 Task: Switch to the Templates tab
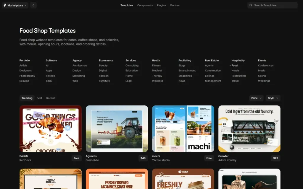coord(127,5)
